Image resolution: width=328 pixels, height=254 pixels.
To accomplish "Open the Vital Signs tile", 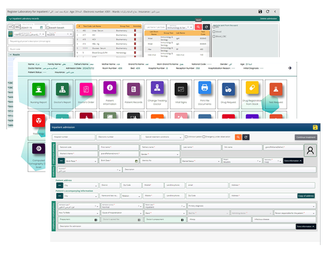I will tap(181, 94).
